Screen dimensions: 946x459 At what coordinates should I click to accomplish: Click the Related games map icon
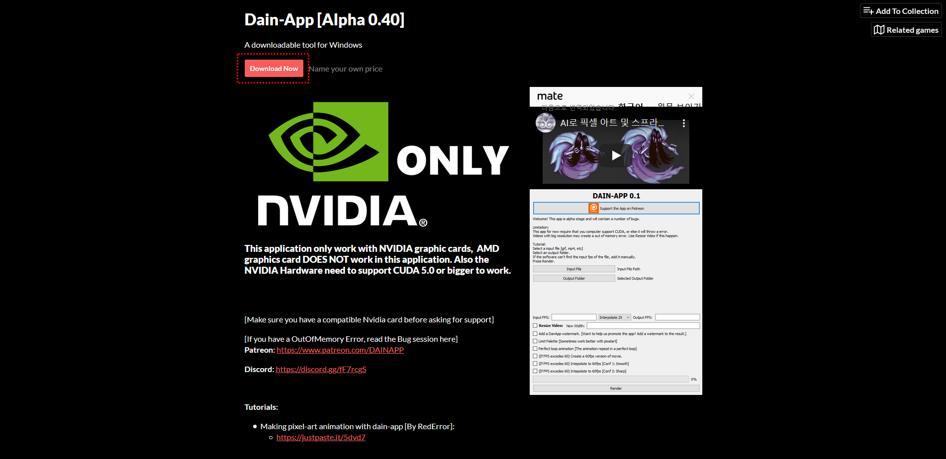click(879, 30)
